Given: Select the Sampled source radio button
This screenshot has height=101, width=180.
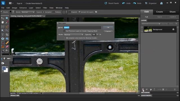Looking at the screenshot, I should [44, 12].
